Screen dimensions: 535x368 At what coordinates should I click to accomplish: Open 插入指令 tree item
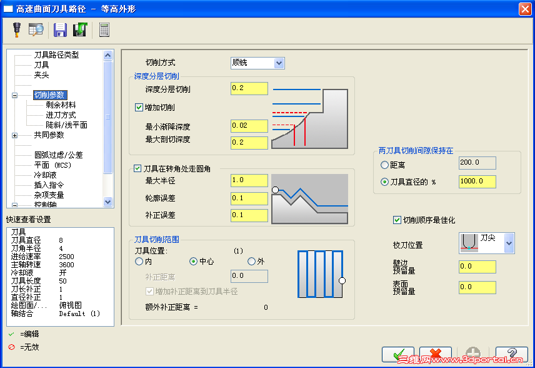[x=49, y=185]
